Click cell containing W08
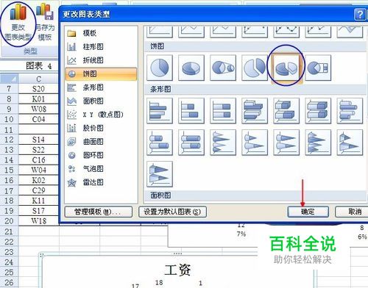 [x=38, y=109]
